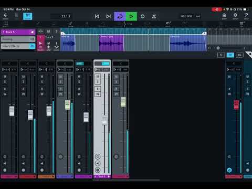Arm record on the red-labeled channel
252x189 pixels.
click(x=24, y=170)
